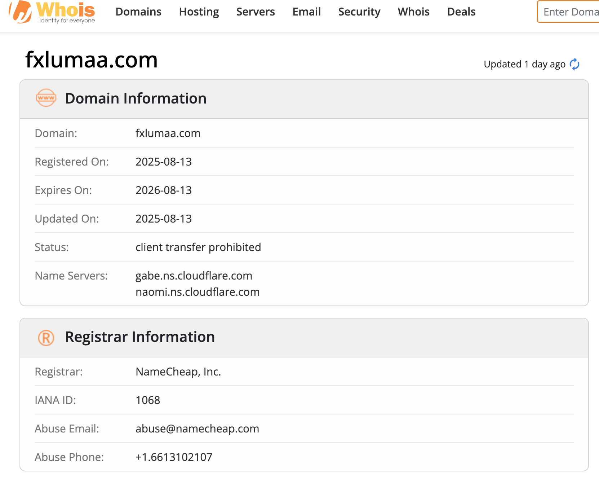Click the Expires On label
The width and height of the screenshot is (599, 479).
(63, 190)
